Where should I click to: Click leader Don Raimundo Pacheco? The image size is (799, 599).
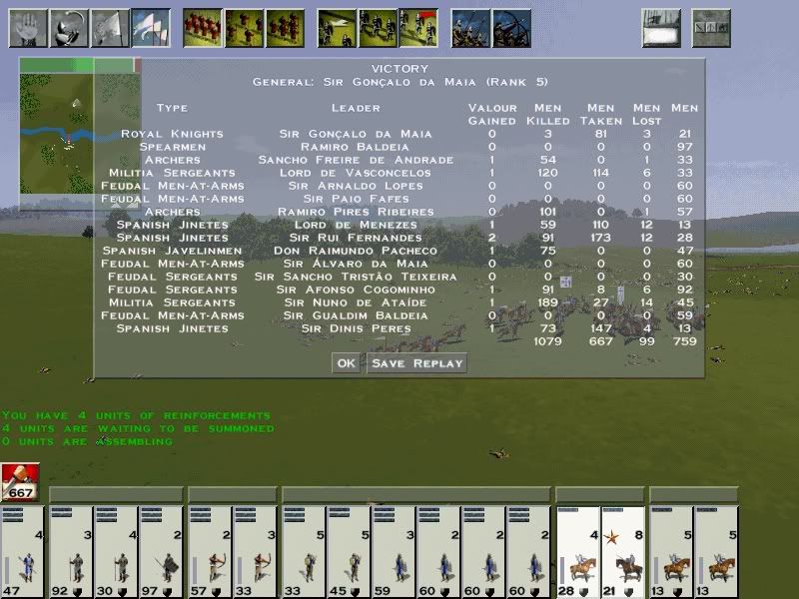[356, 252]
